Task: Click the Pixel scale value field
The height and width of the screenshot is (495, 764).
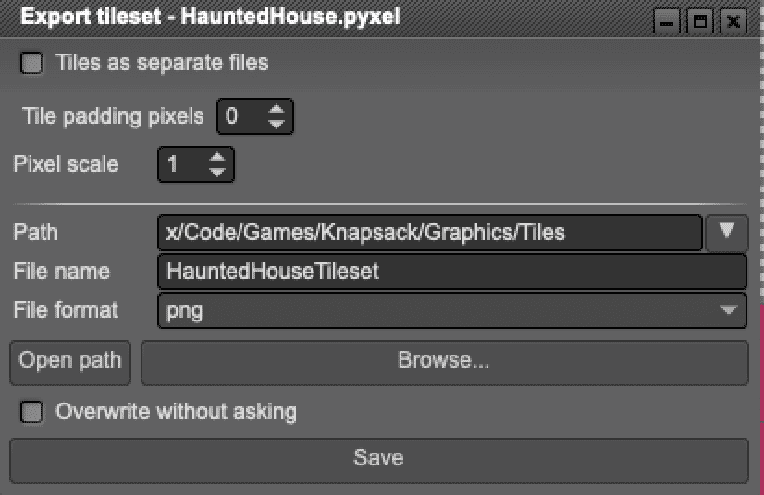Action: [180, 165]
